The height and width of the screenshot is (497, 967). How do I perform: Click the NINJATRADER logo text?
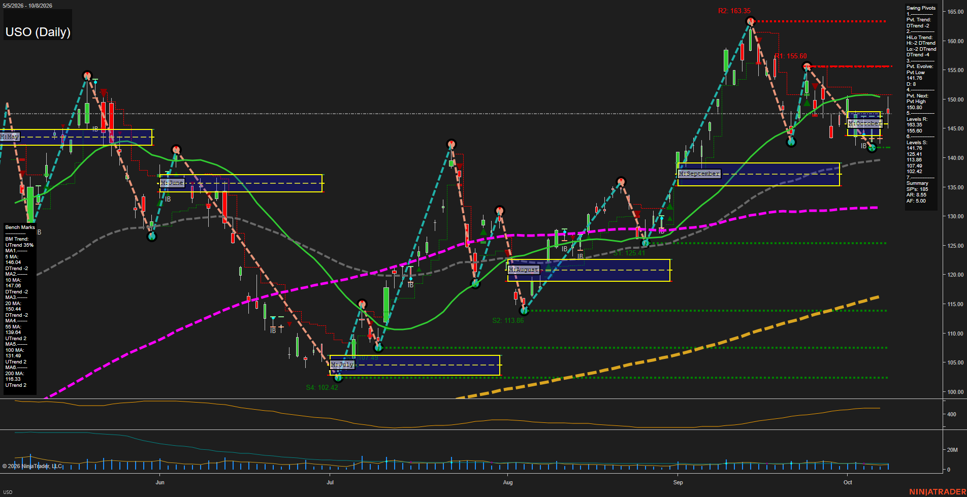[x=938, y=491]
